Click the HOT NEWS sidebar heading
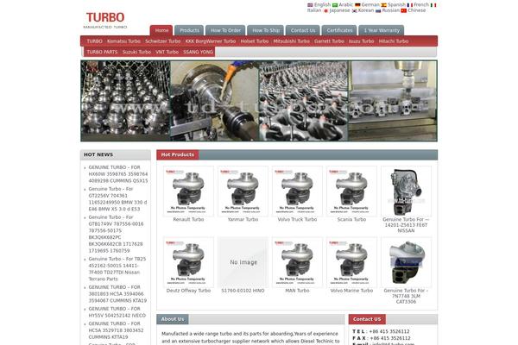The height and width of the screenshot is (345, 518). click(x=98, y=154)
